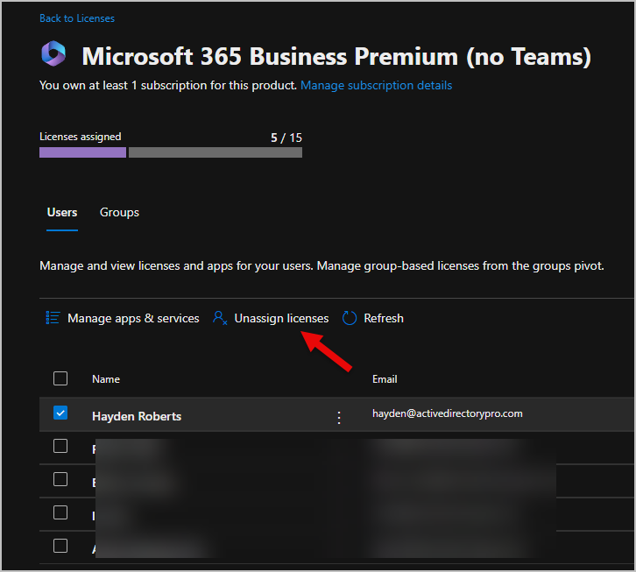
Task: Go back via Back to Licenses link
Action: click(x=77, y=18)
